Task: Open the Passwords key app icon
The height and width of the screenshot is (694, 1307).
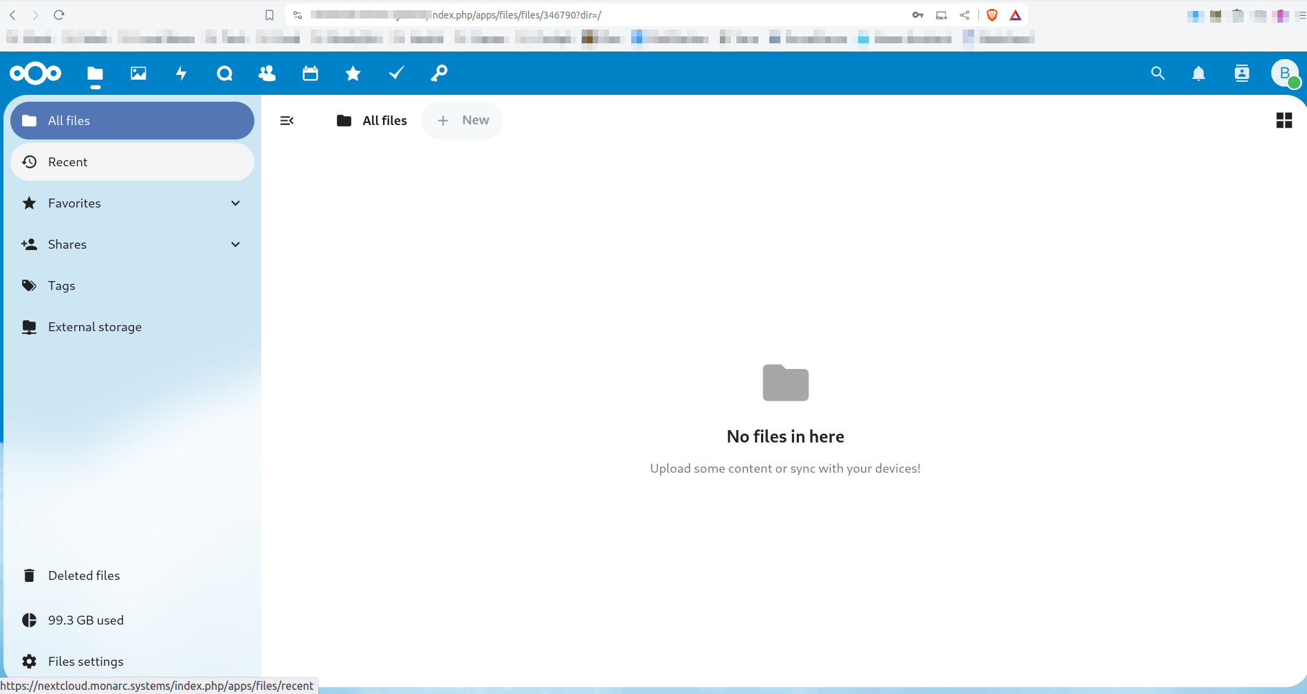Action: pyautogui.click(x=439, y=74)
